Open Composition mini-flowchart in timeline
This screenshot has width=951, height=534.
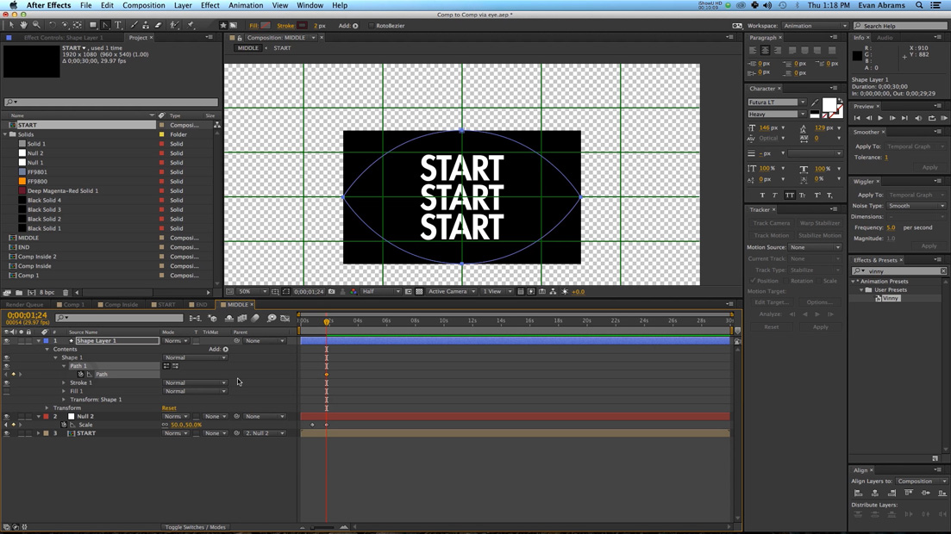pos(195,318)
